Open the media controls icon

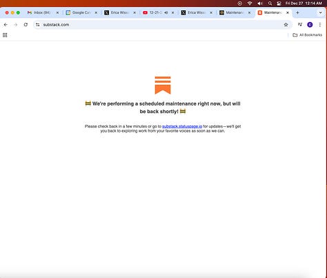click(x=300, y=24)
